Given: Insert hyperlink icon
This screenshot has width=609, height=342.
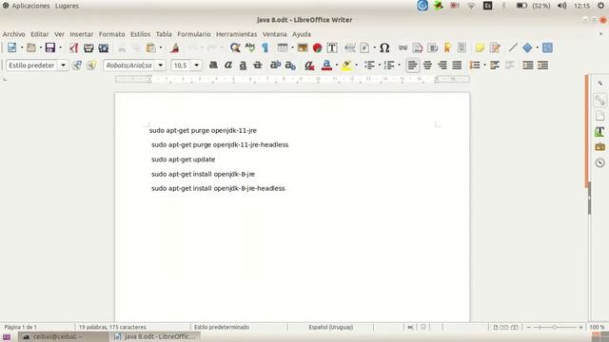Looking at the screenshot, I should click(403, 47).
